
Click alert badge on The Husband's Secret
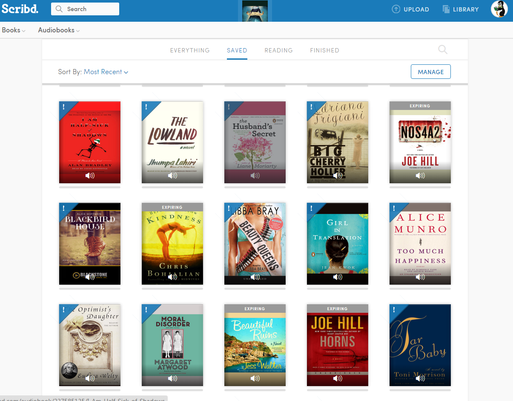pos(230,107)
